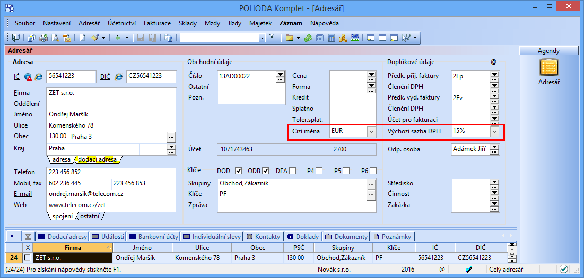The height and width of the screenshot is (278, 584).
Task: Open the Fakturace menu
Action: (x=157, y=23)
